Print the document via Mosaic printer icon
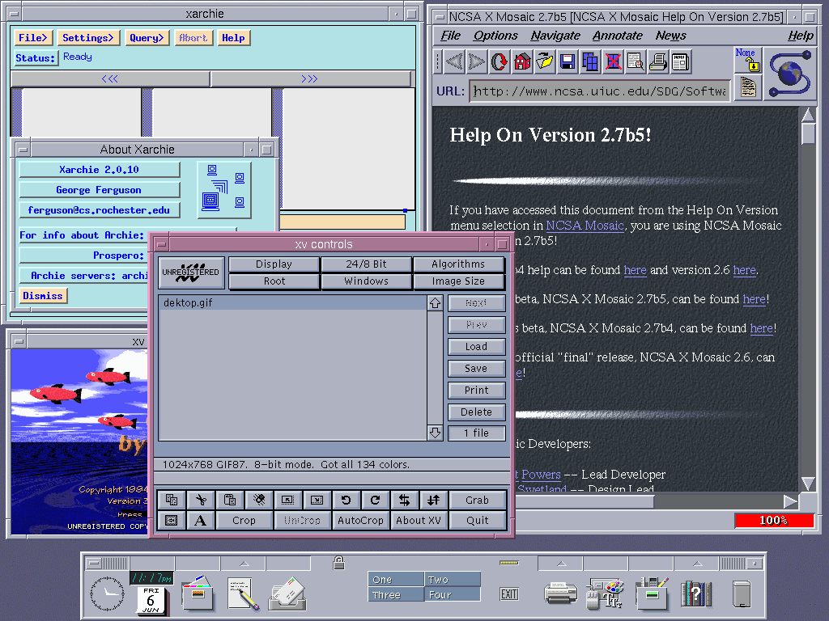Screen dimensions: 829x621 point(658,61)
